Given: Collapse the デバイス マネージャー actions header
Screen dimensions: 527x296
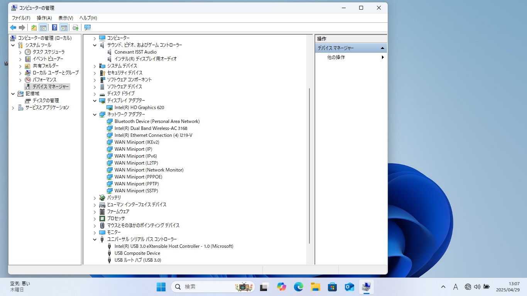Looking at the screenshot, I should tap(382, 48).
